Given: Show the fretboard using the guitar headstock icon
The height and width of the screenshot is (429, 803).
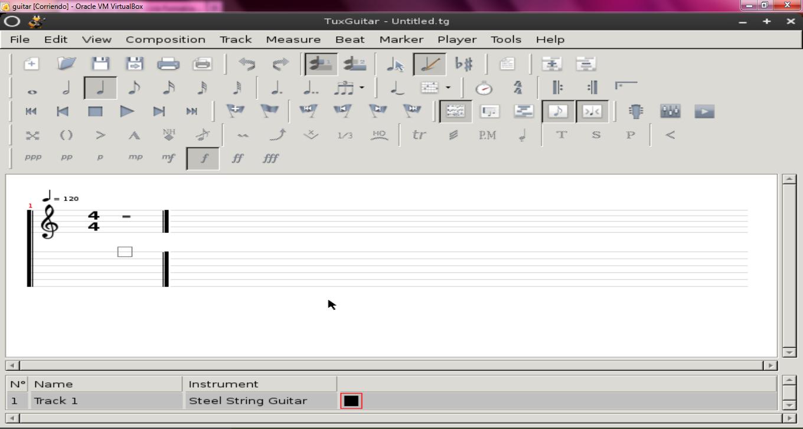Looking at the screenshot, I should coord(637,111).
